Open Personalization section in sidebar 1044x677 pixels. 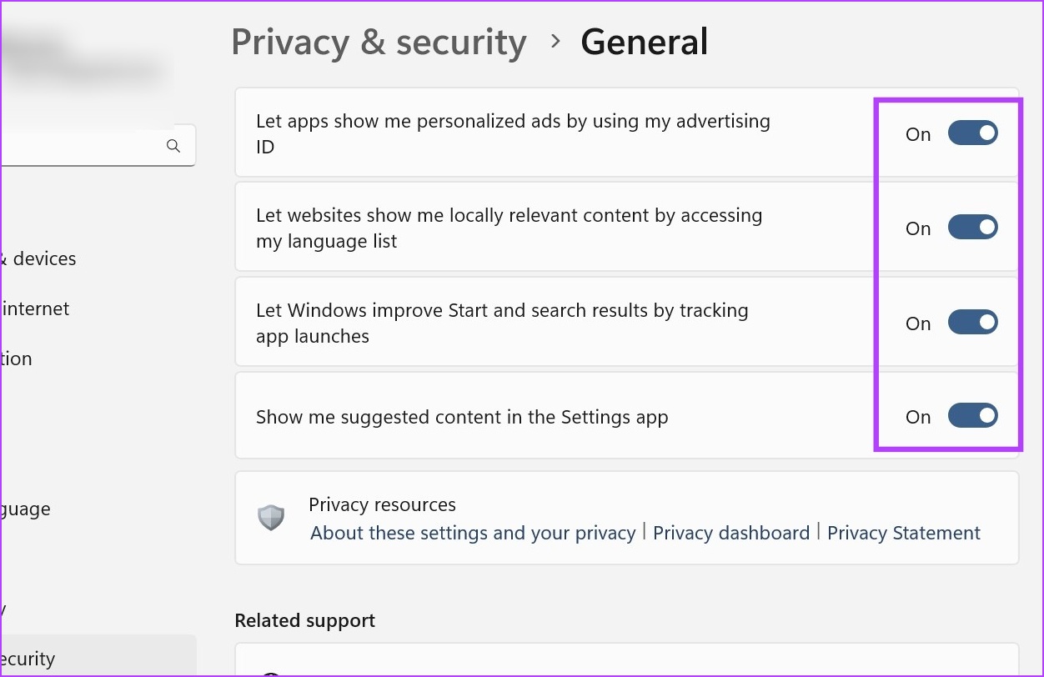coord(17,359)
